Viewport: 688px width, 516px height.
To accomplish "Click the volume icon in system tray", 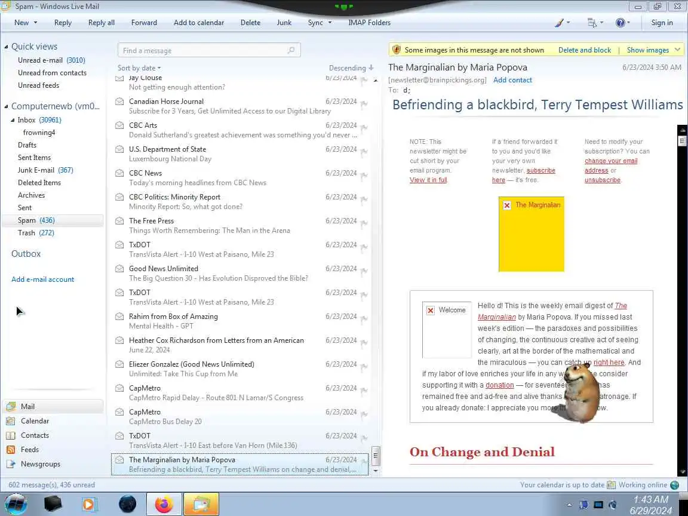I will pyautogui.click(x=613, y=505).
